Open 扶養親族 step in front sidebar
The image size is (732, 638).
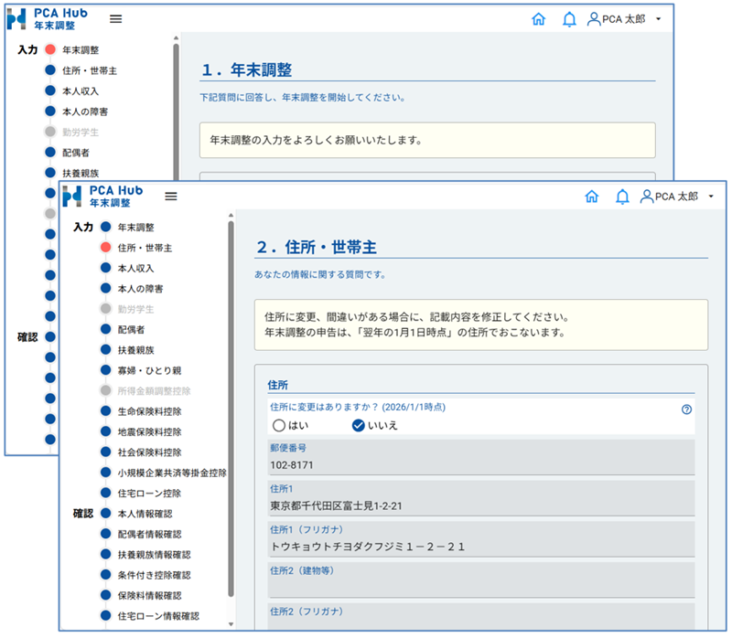135,350
